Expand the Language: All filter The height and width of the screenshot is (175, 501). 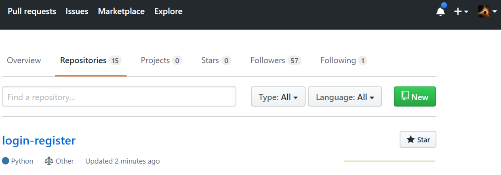click(x=345, y=97)
